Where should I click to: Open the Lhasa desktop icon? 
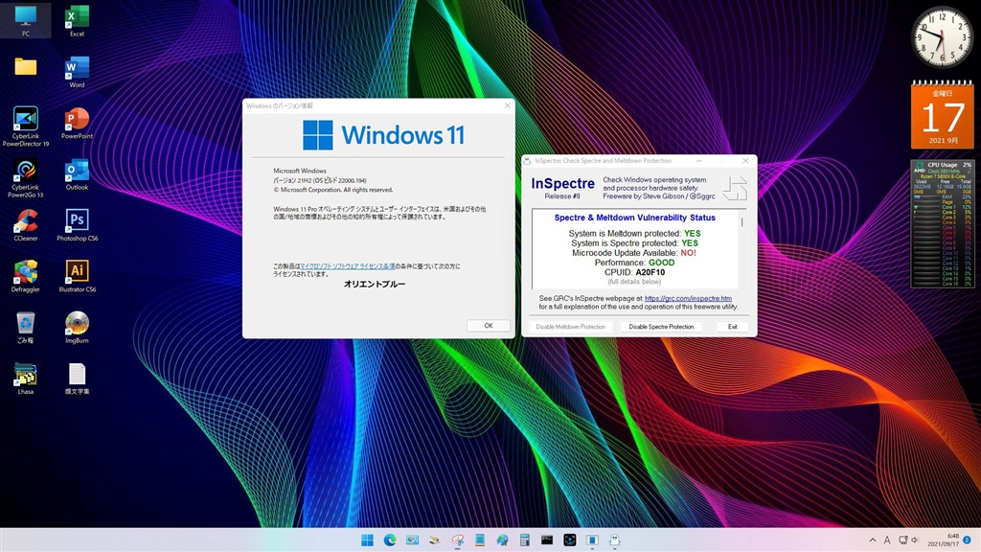26,379
